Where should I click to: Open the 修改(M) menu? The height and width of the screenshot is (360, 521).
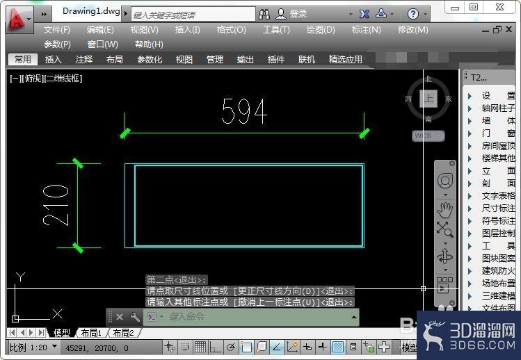412,30
